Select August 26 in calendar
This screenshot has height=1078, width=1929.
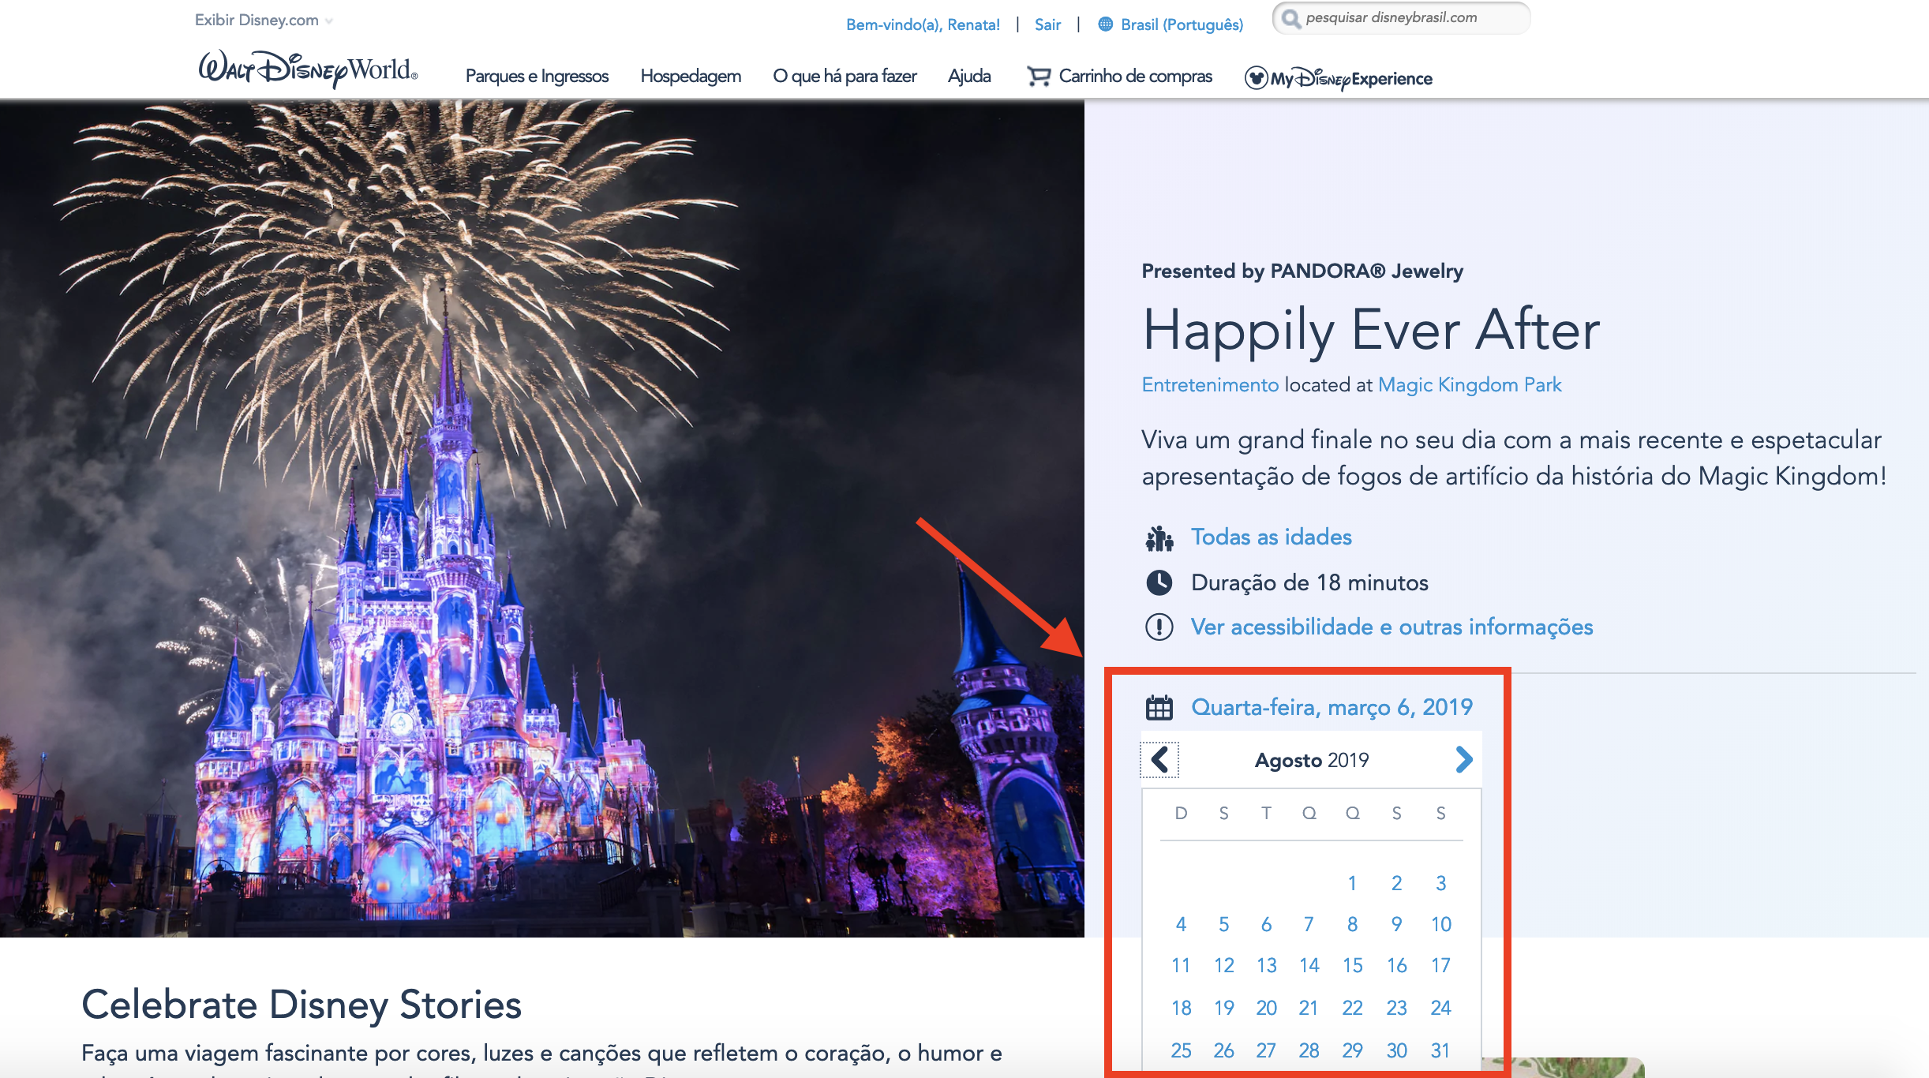pyautogui.click(x=1223, y=1050)
